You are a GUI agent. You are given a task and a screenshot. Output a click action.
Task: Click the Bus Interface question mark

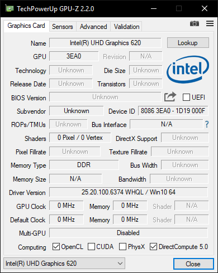207,124
